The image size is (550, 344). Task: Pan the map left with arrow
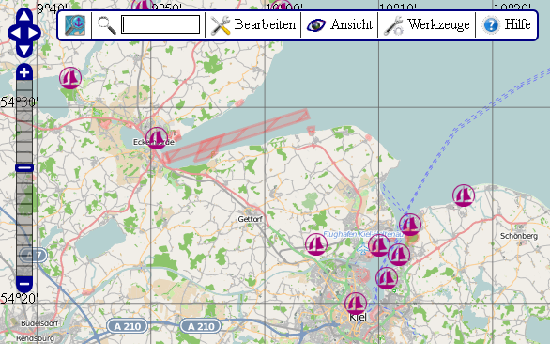[x=15, y=33]
